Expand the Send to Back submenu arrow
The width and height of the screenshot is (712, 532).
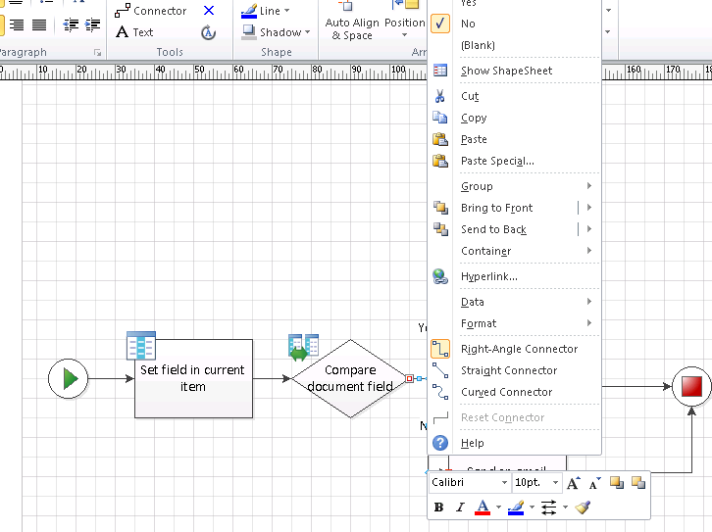tap(589, 229)
